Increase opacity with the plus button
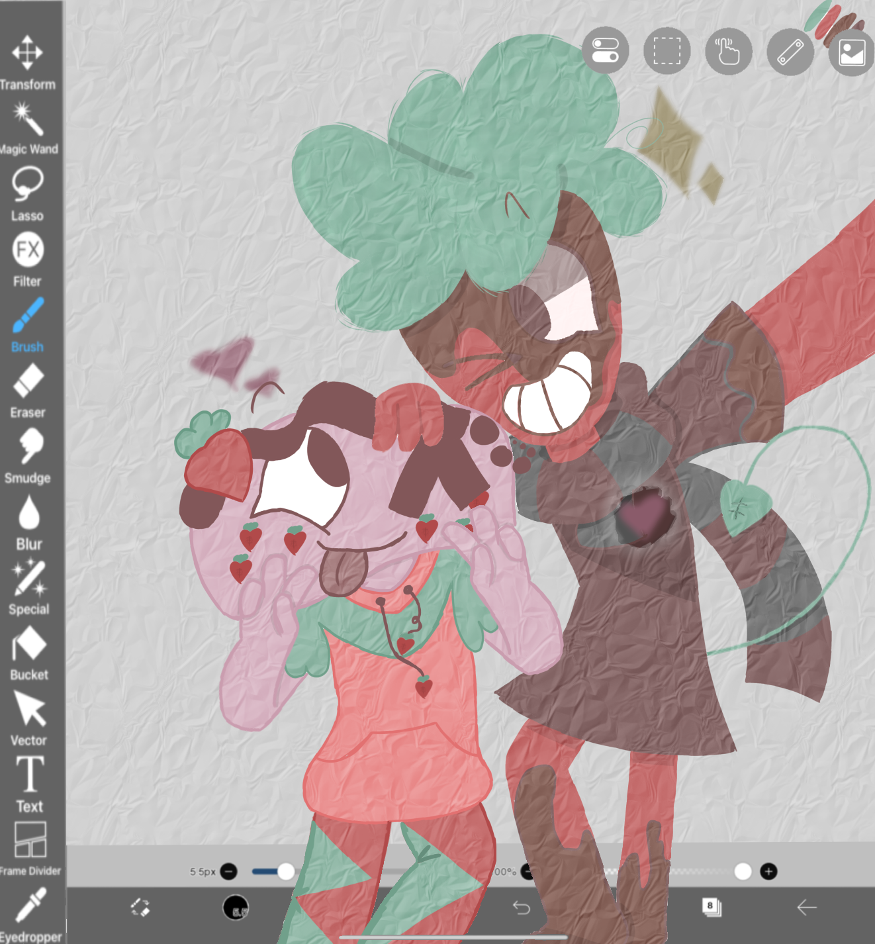The height and width of the screenshot is (944, 875). pyautogui.click(x=768, y=871)
